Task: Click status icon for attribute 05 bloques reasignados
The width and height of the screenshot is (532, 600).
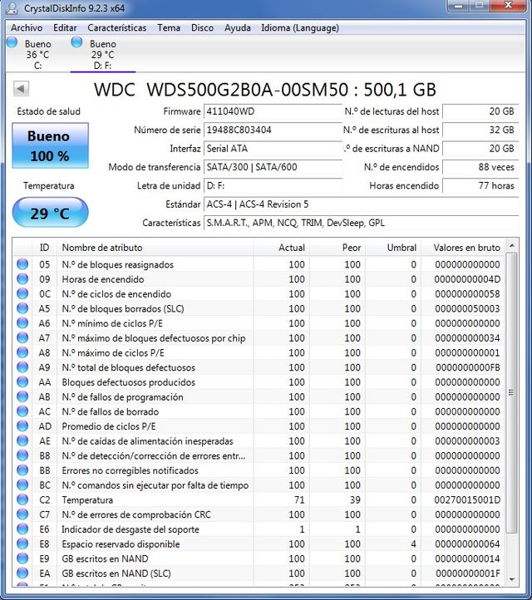Action: [x=22, y=264]
